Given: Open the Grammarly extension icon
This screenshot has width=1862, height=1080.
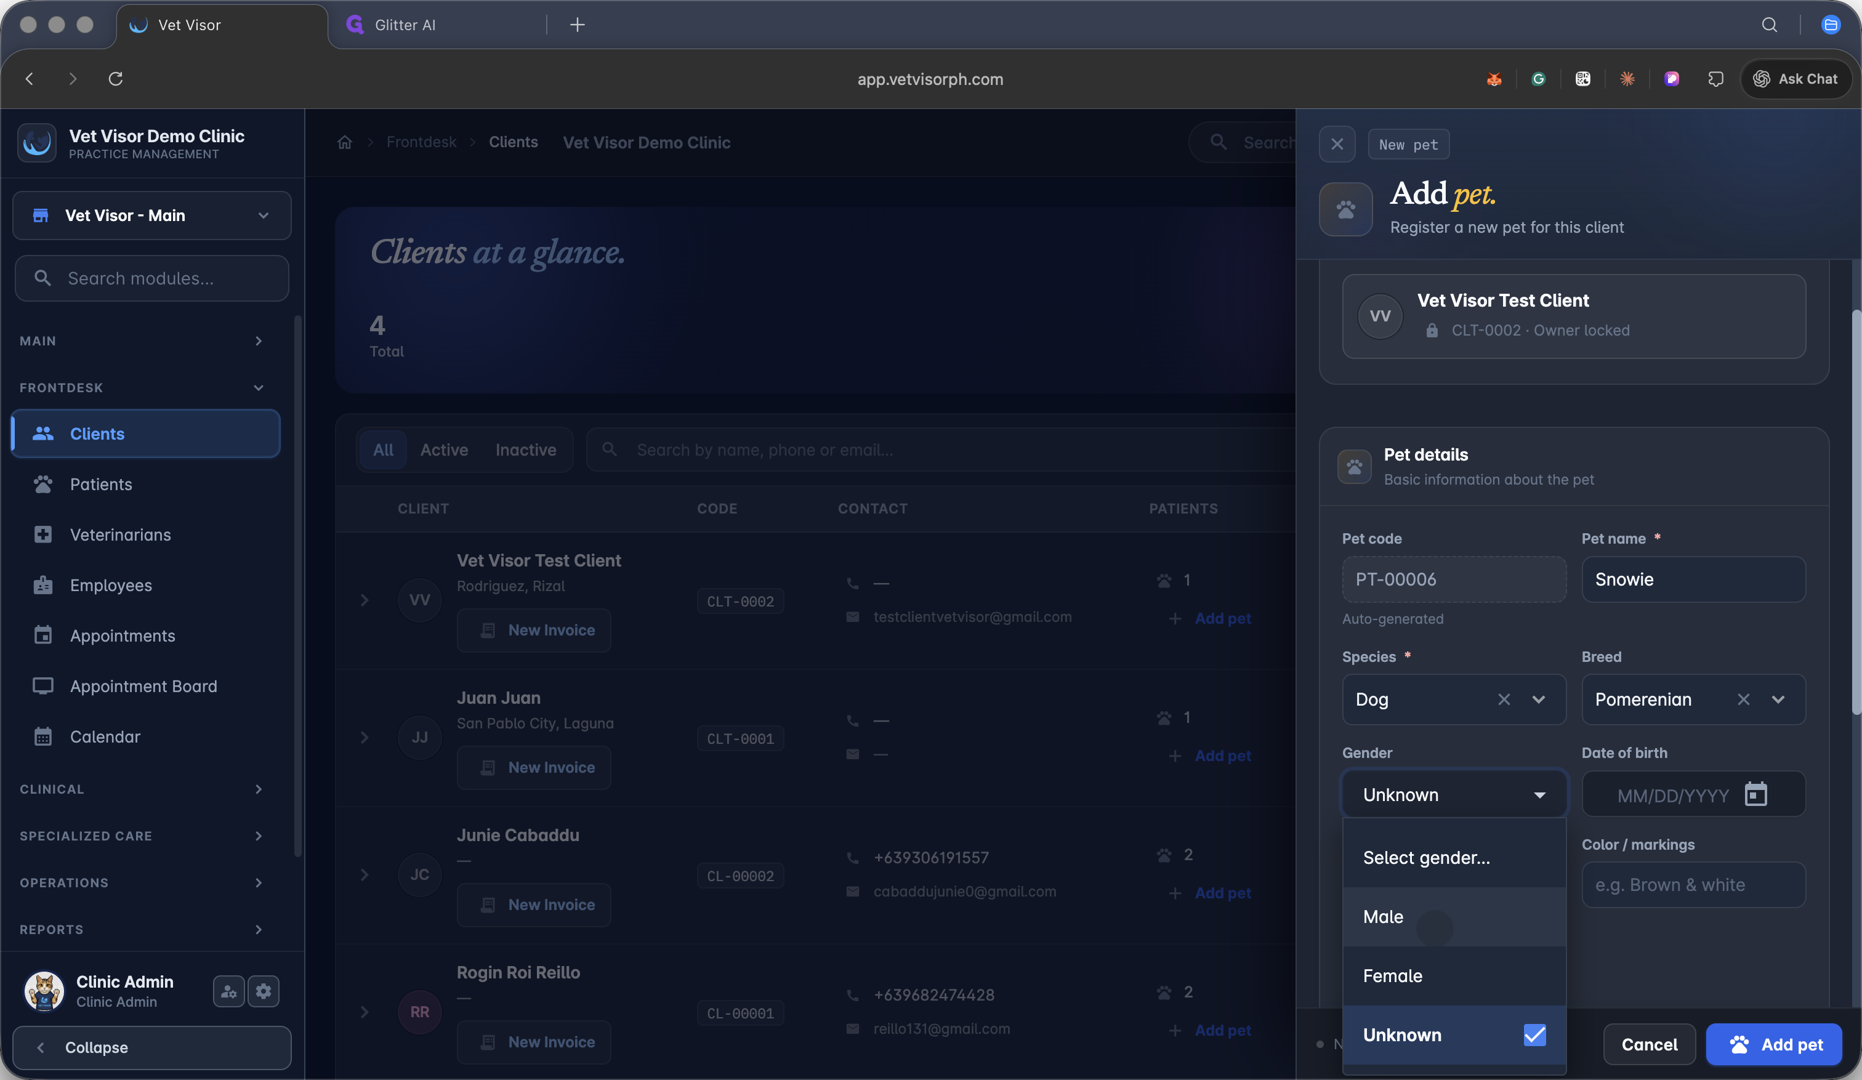Looking at the screenshot, I should (1538, 78).
